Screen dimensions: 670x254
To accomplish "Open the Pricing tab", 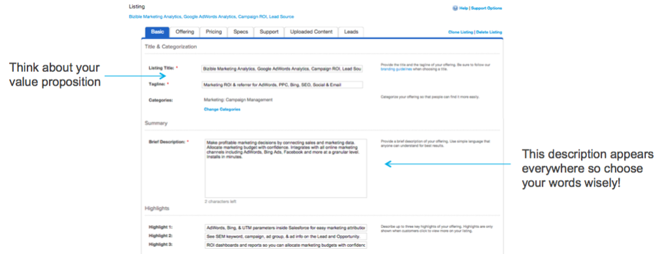I will point(214,32).
